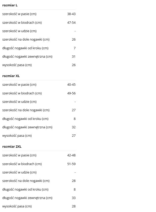Click 'szerokość na dole nogawki (cm)' in size 2XL
The width and height of the screenshot is (156, 212).
(x=26, y=181)
